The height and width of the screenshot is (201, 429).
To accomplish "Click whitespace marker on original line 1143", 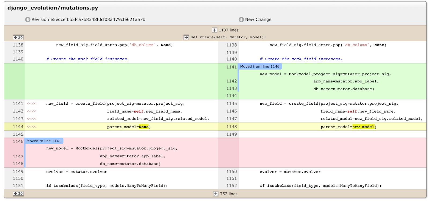I will 32,119.
